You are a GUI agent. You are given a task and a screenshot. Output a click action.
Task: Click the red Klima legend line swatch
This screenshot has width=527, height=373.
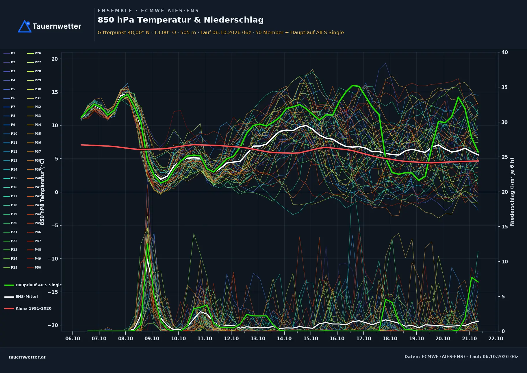[9, 309]
